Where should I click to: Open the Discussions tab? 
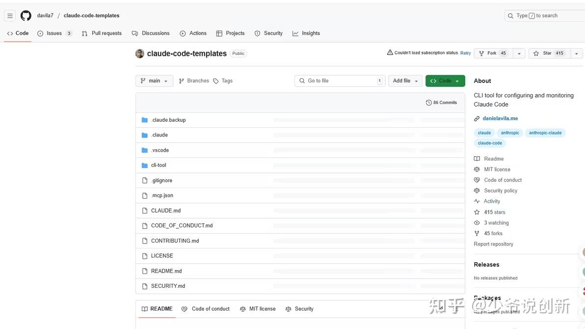[151, 33]
